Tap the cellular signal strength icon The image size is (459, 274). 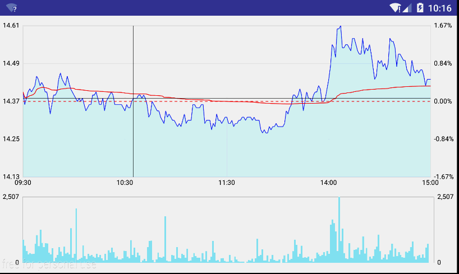click(407, 8)
